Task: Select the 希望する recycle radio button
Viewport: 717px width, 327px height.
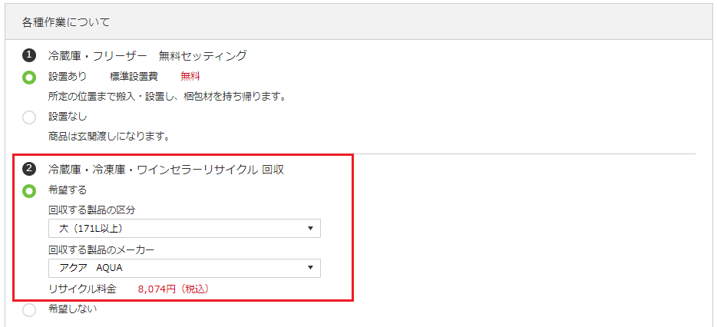Action: click(29, 190)
